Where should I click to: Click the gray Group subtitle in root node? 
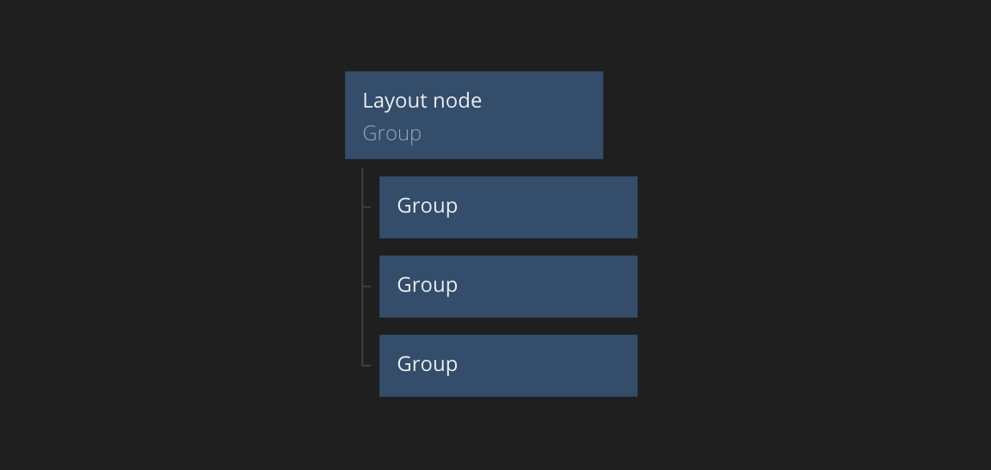coord(391,133)
